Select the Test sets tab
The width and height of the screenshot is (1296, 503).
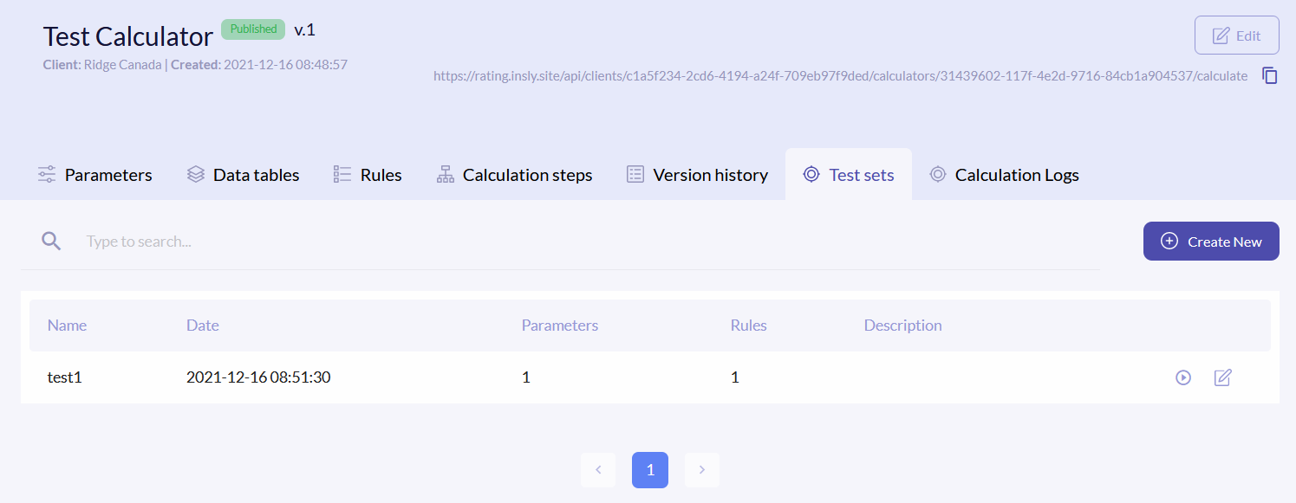point(849,175)
